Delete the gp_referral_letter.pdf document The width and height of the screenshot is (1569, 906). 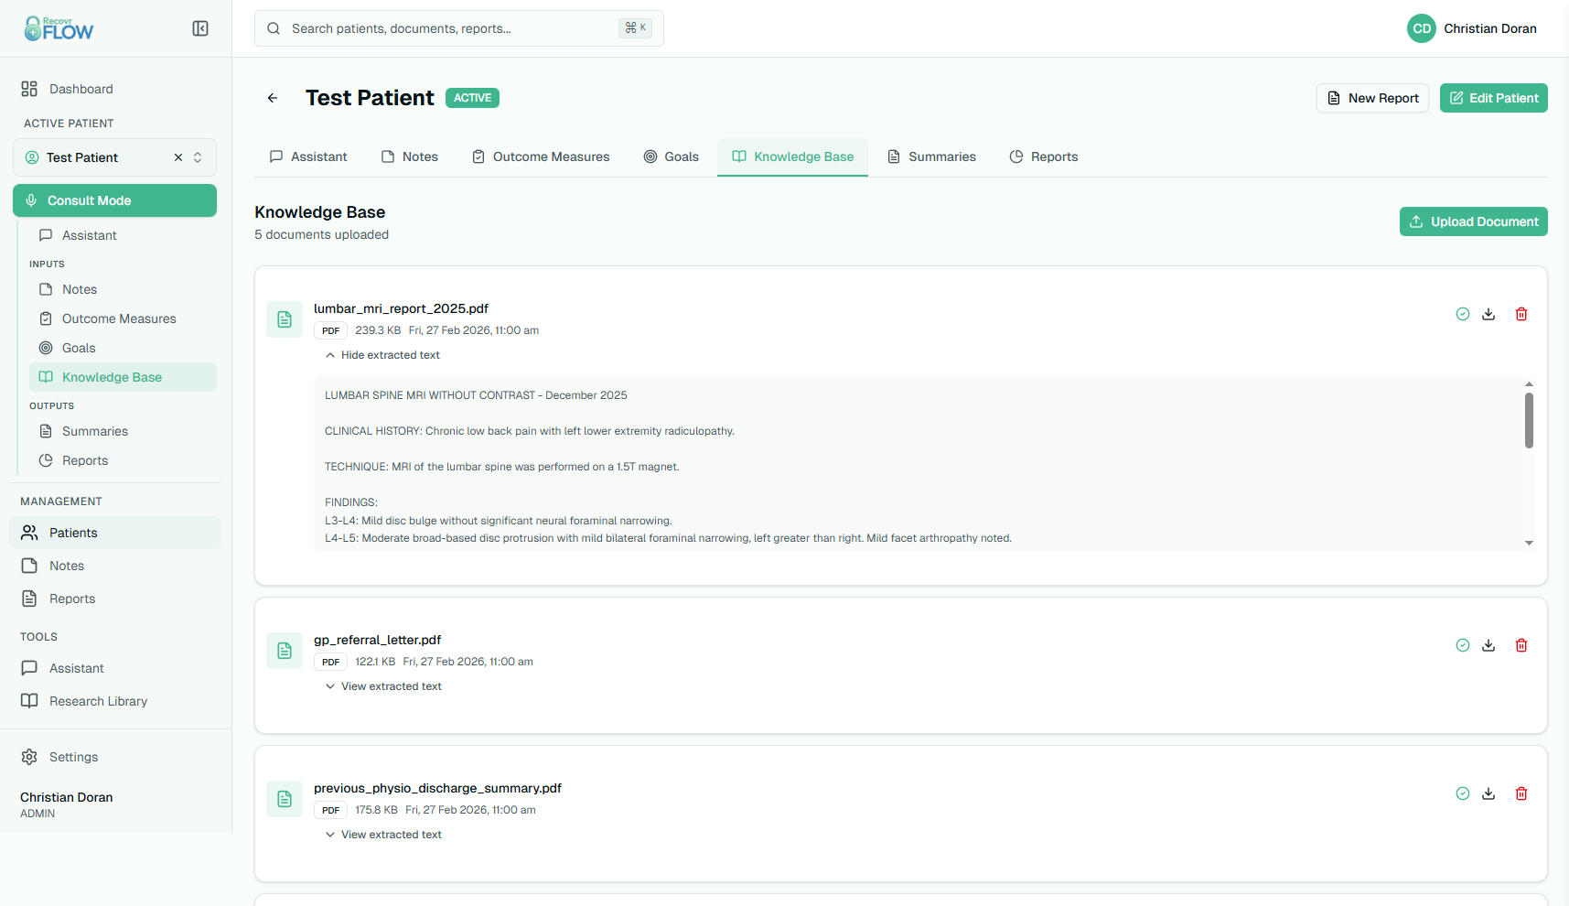point(1521,645)
